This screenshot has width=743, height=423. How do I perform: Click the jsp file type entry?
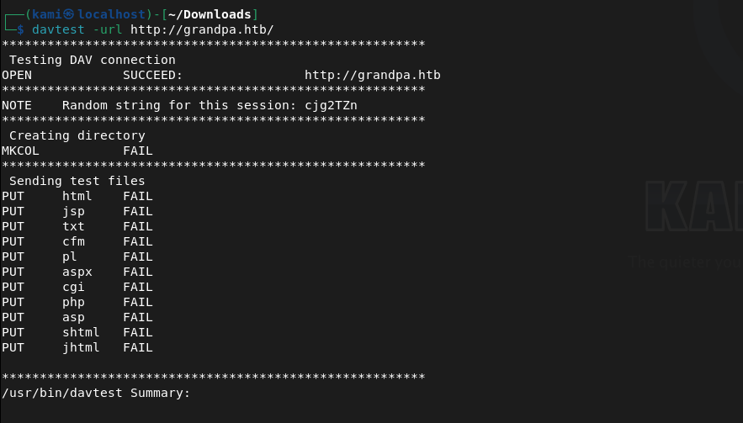[x=73, y=211]
